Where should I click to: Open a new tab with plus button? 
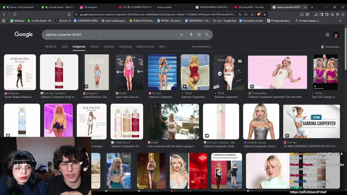(x=312, y=7)
